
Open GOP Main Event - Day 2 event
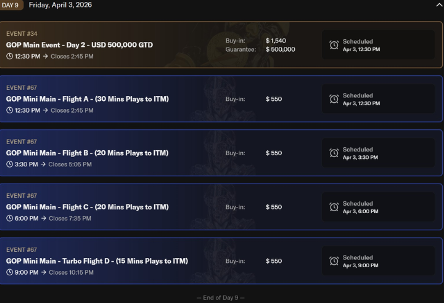pos(80,45)
